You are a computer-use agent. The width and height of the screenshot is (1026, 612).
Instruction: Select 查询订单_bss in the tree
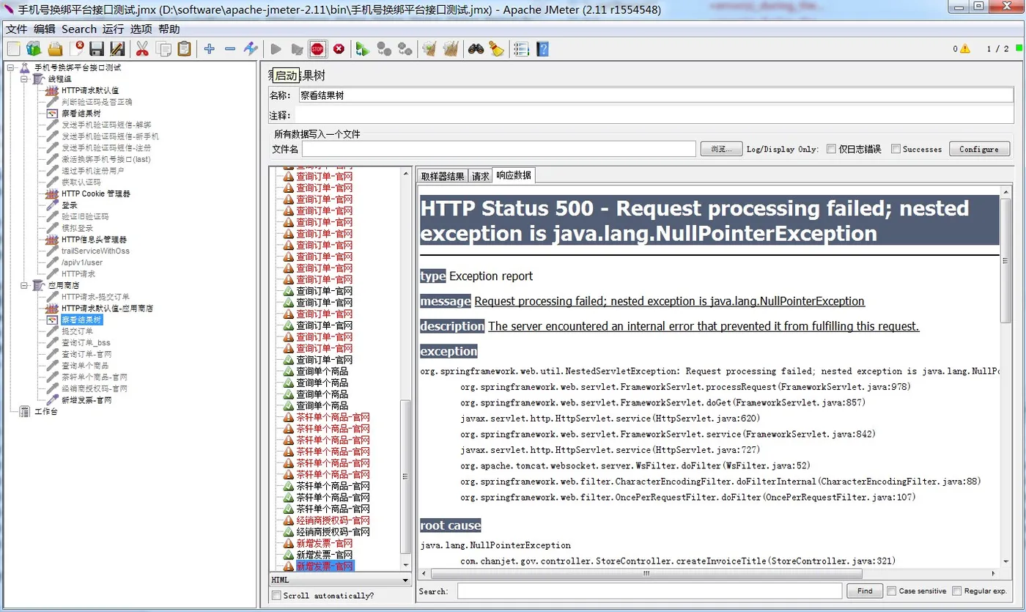pos(86,342)
